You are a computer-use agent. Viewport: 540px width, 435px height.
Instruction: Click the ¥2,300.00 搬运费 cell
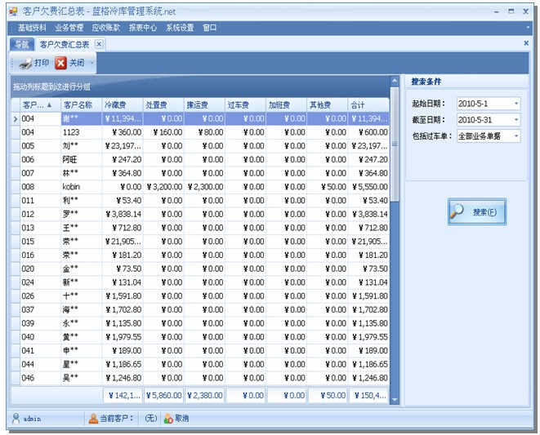(x=204, y=187)
